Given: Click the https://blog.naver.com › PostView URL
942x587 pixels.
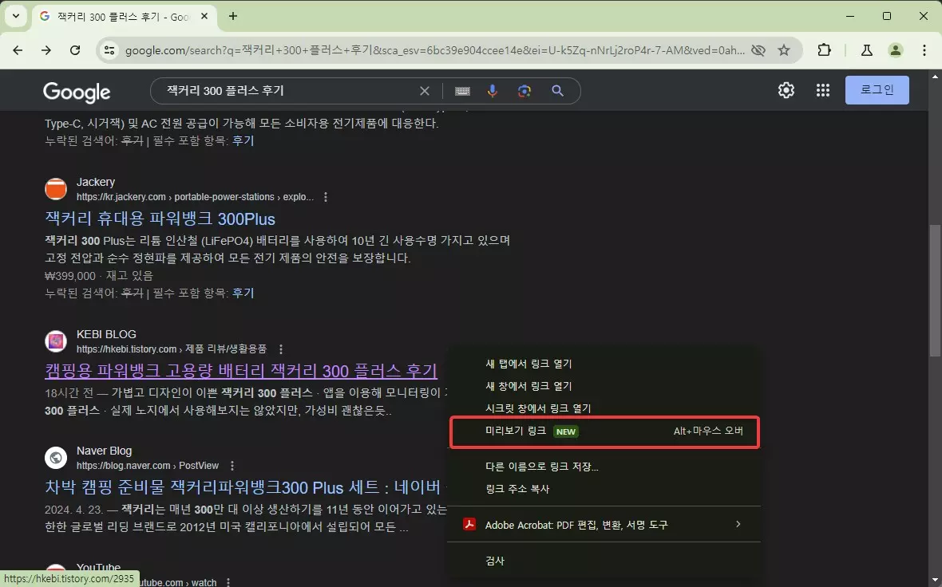Looking at the screenshot, I should (148, 466).
